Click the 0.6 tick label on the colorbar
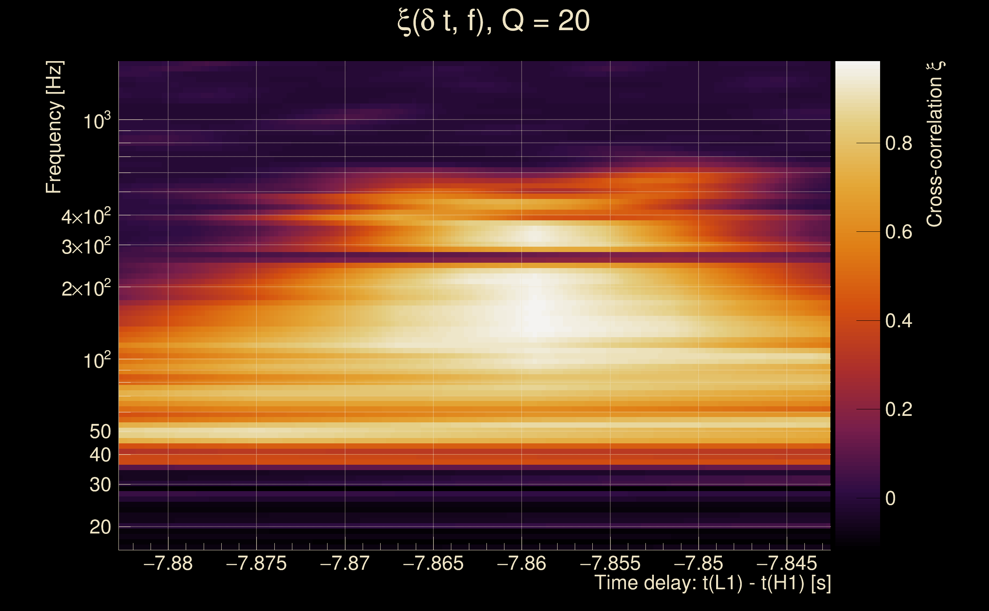989x611 pixels. pyautogui.click(x=898, y=232)
